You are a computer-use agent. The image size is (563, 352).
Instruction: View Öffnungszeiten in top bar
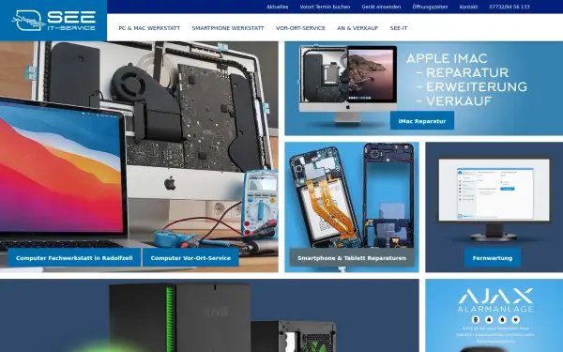pos(430,7)
